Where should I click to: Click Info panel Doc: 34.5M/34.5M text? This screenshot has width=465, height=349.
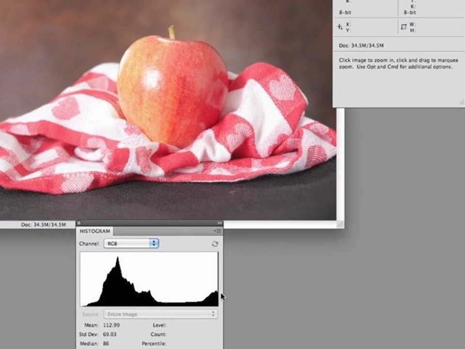(x=361, y=46)
